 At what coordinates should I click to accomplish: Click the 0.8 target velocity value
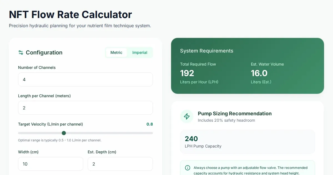click(150, 124)
